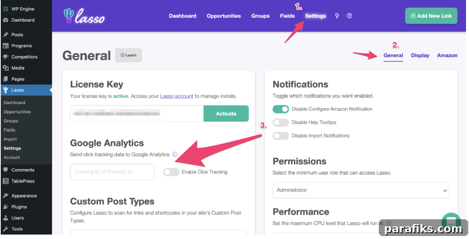The height and width of the screenshot is (239, 469).
Task: Open Groups in Lasso top navigation
Action: (261, 16)
